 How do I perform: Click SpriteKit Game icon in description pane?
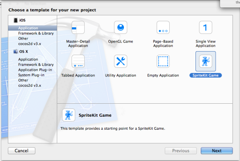coord(69,115)
